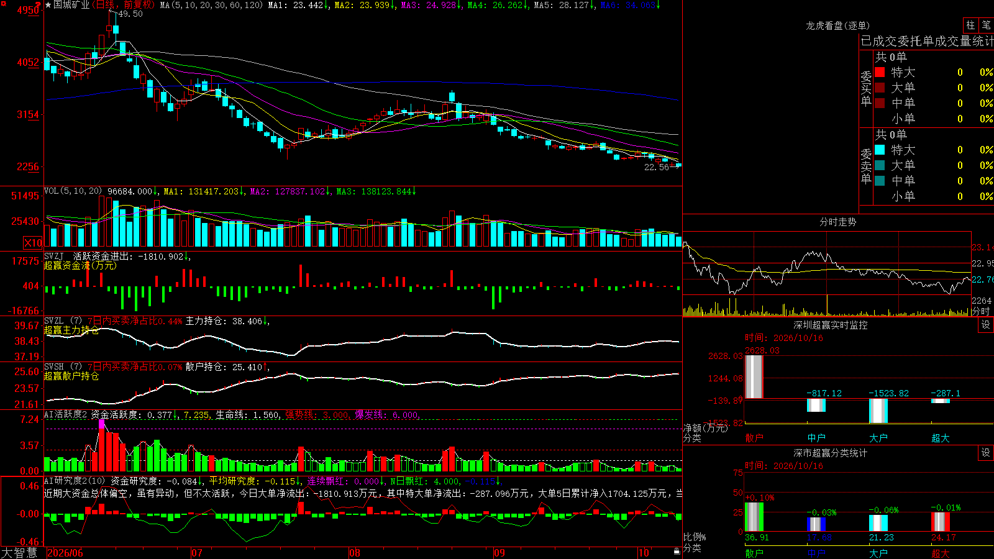Click the 49.50 high price annotation
This screenshot has height=559, width=994.
130,14
